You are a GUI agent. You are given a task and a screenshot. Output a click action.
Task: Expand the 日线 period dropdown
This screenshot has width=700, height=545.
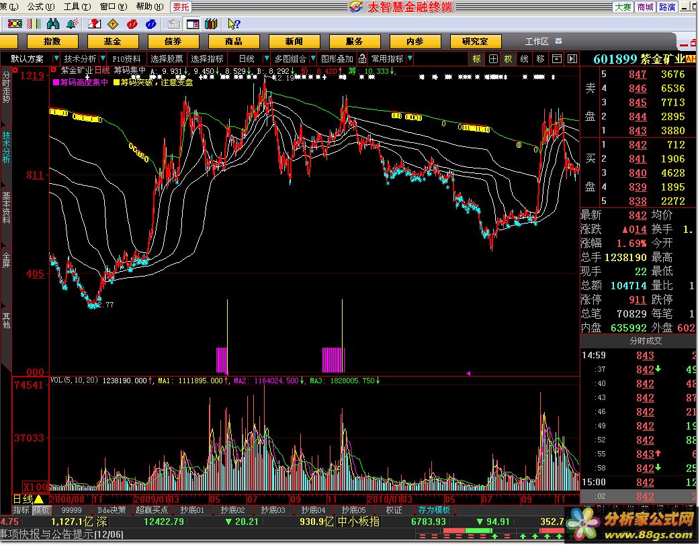point(267,58)
